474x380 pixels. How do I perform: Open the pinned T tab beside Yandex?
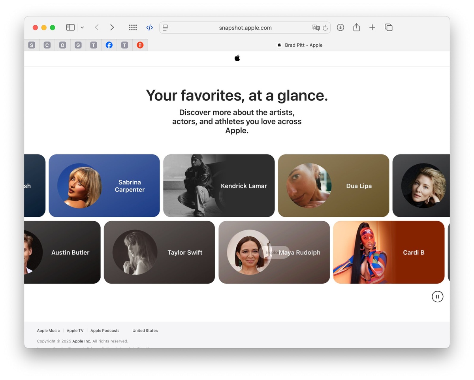pyautogui.click(x=124, y=45)
